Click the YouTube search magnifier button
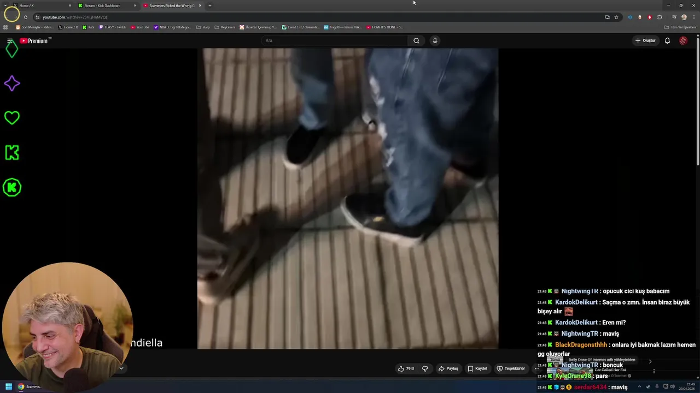The image size is (700, 393). point(416,40)
